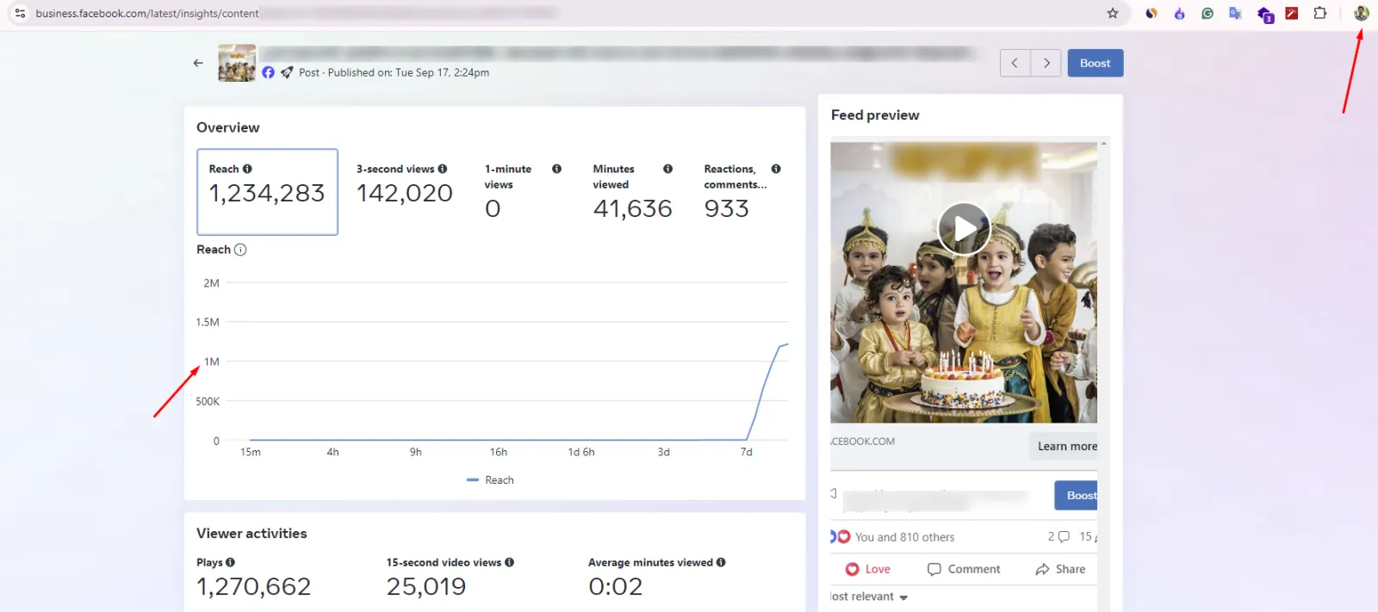
Task: Click the Facebook logo icon under the title
Action: 269,72
